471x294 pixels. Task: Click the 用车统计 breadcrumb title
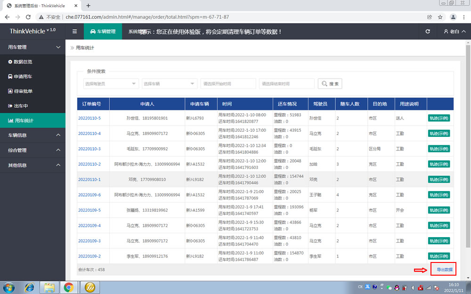(x=85, y=48)
